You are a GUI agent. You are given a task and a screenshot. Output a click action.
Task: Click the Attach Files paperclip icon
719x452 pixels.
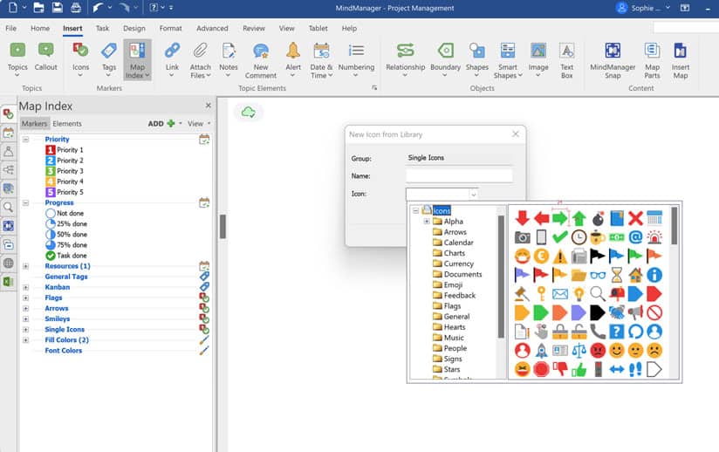[x=201, y=51]
